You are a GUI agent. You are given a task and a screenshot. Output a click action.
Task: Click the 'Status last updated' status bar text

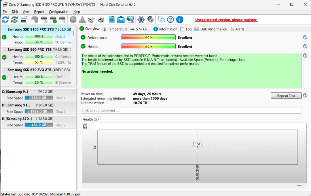pyautogui.click(x=41, y=194)
